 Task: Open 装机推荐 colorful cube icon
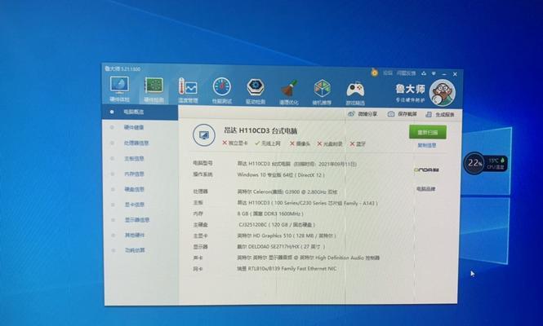322,89
